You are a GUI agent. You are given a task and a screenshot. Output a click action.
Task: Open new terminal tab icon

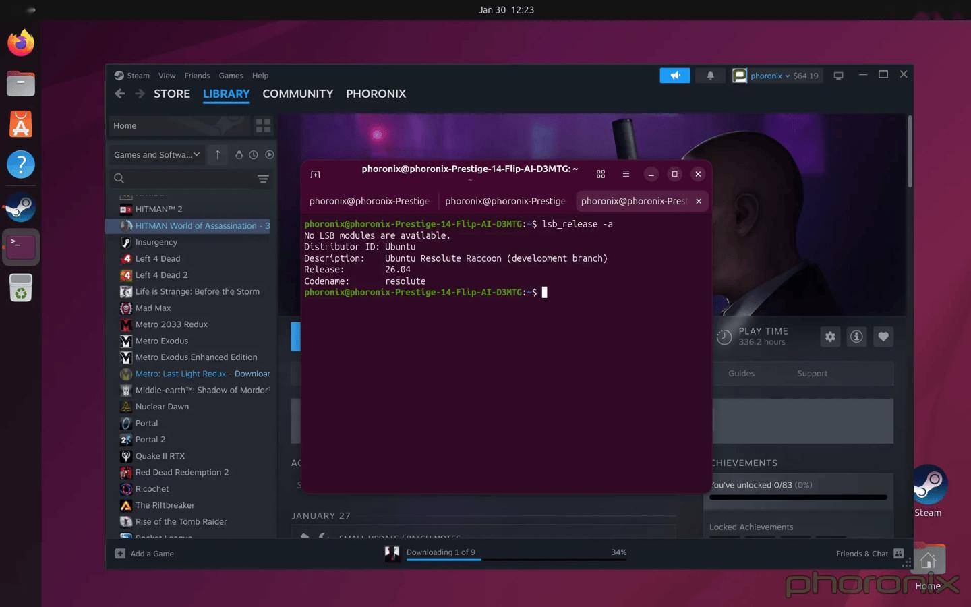315,174
